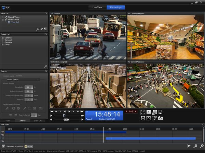Click the Device List search magnifier
This screenshot has width=205, height=153.
(x=45, y=66)
